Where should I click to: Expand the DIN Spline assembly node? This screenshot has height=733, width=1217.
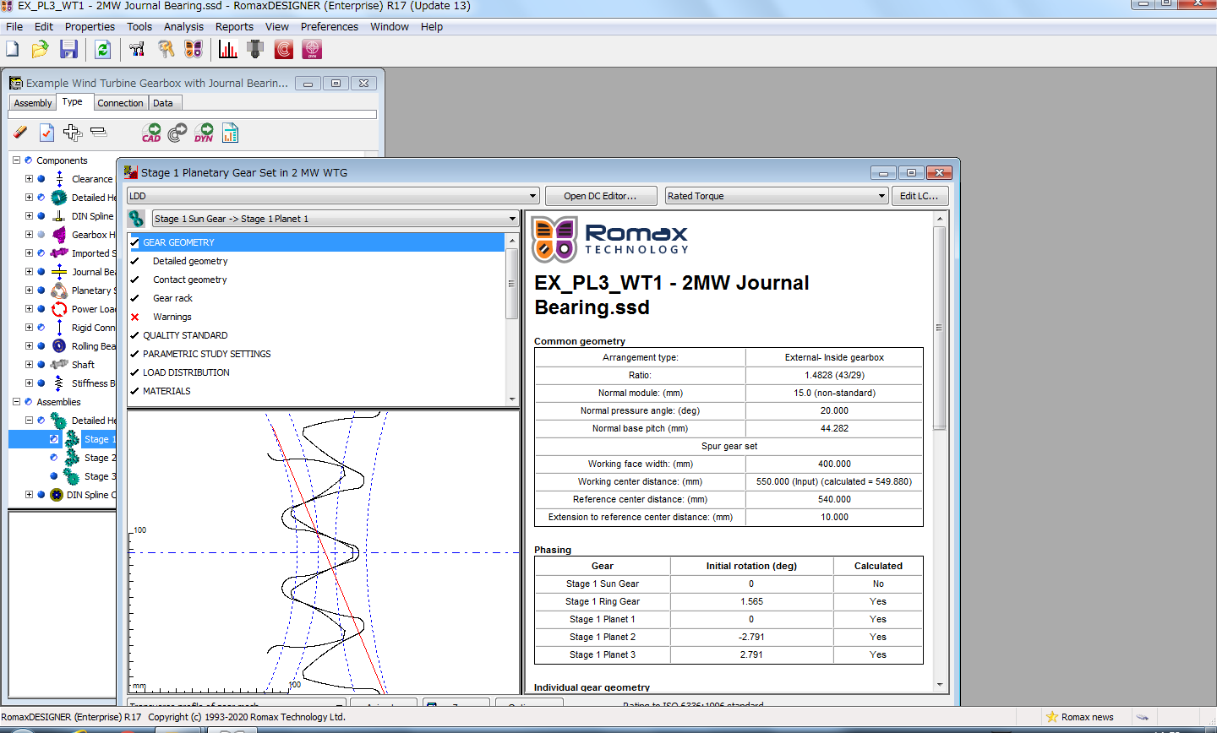point(29,495)
